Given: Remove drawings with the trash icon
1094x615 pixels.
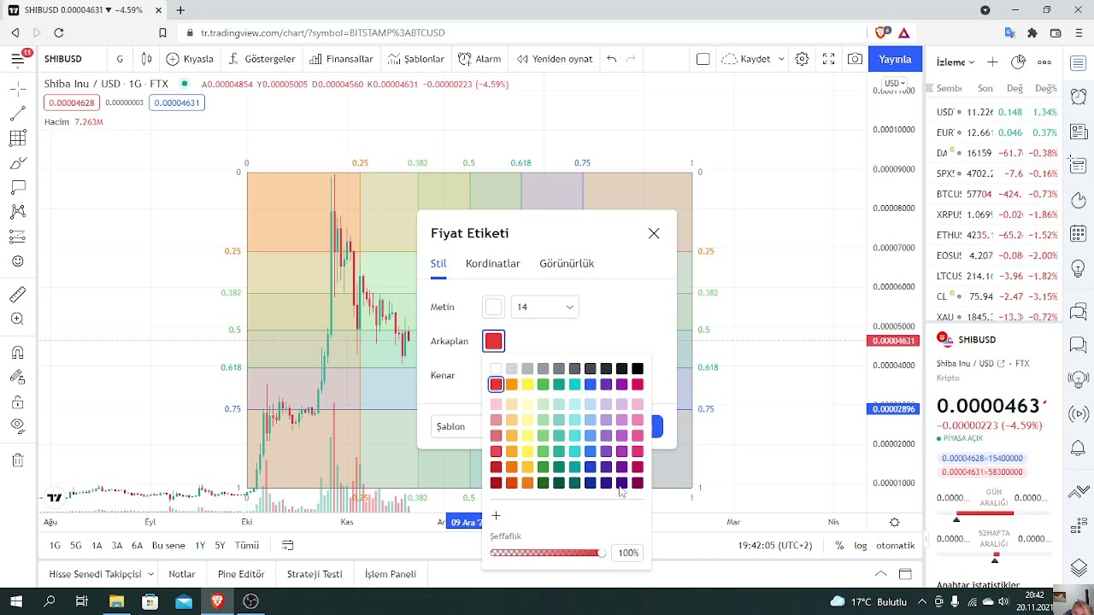Looking at the screenshot, I should 18,461.
